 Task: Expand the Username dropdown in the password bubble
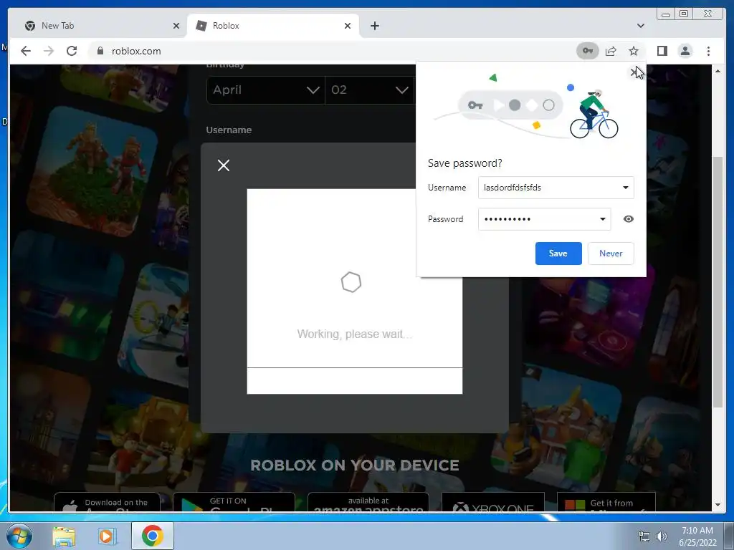click(625, 188)
